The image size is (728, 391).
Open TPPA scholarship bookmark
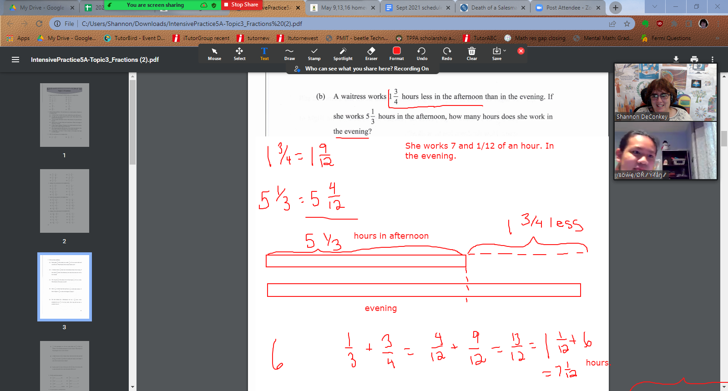click(425, 38)
